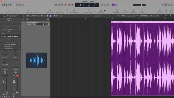Viewport: 174px width, 98px height.
Task: Toggle the Mute checkbox in Region inspector
Action: coord(11,19)
